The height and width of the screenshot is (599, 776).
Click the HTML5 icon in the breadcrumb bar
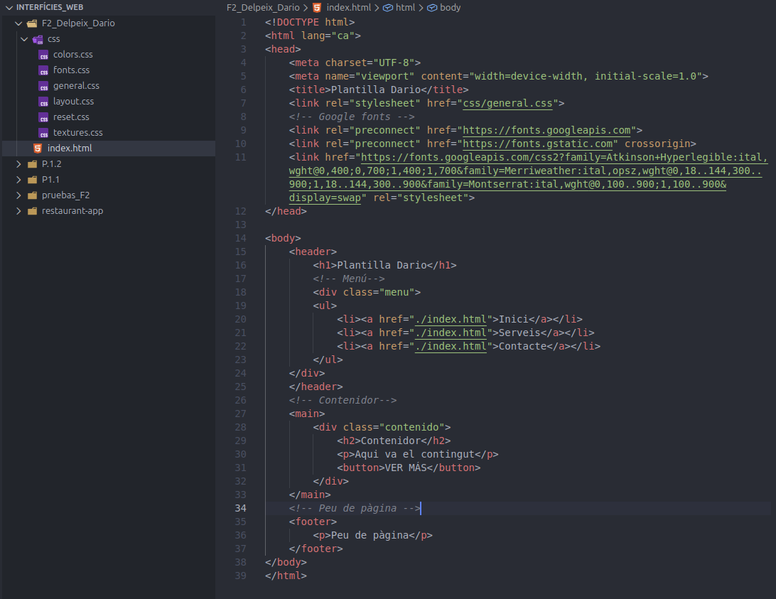click(317, 7)
